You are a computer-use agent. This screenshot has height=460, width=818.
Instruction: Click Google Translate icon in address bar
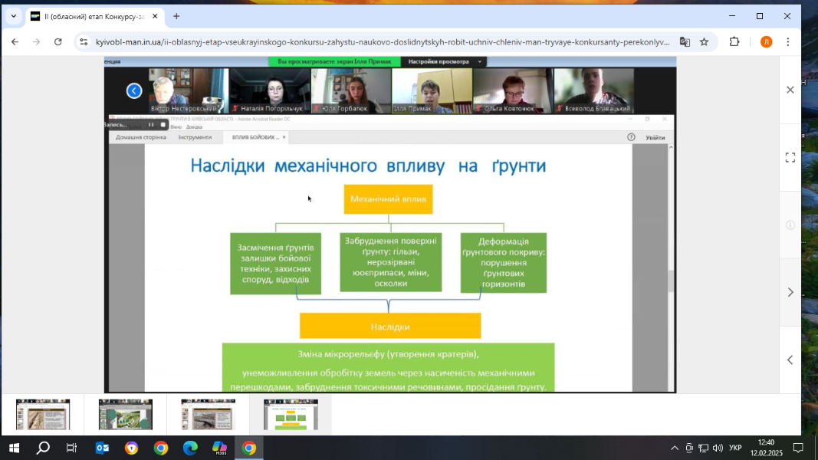(x=685, y=42)
